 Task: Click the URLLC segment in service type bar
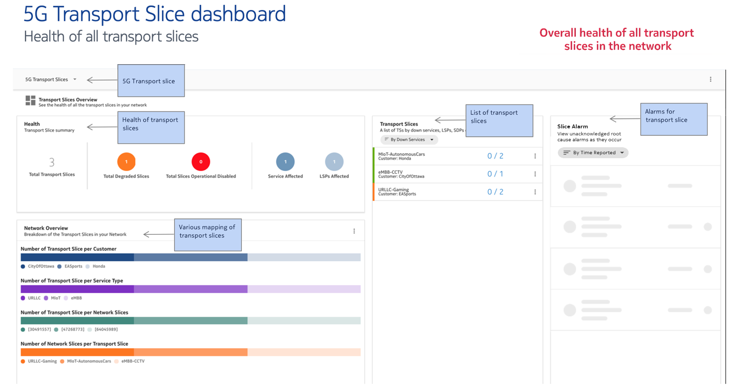[77, 289]
